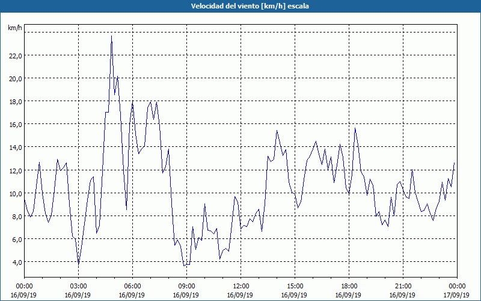
Task: Select the '03:00' time label
Action: [79, 287]
